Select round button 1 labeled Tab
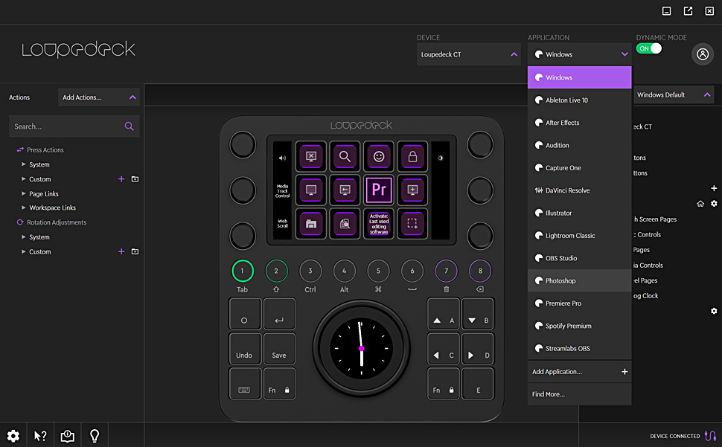Screen dimensions: 722x447 (x=242, y=271)
